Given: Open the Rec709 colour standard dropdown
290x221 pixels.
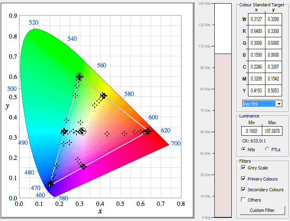Looking at the screenshot, I should point(262,104).
